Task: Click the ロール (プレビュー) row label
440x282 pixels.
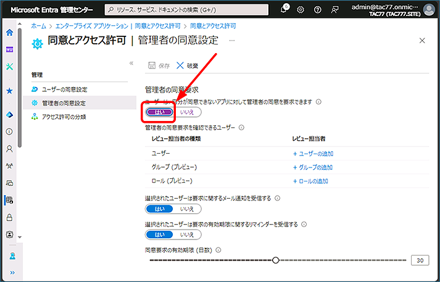Action: click(172, 181)
